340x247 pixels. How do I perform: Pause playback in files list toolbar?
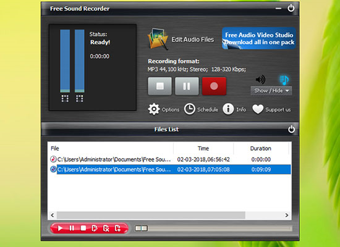[72, 228]
